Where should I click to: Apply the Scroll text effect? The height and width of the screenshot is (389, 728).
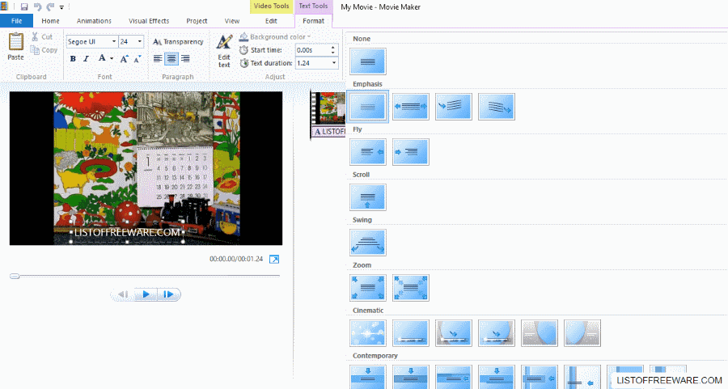click(368, 197)
